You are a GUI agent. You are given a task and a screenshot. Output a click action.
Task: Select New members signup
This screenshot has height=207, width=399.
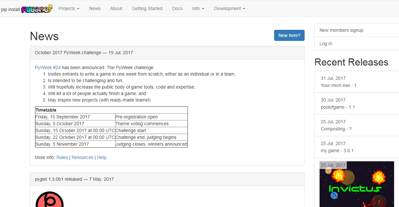coord(341,30)
